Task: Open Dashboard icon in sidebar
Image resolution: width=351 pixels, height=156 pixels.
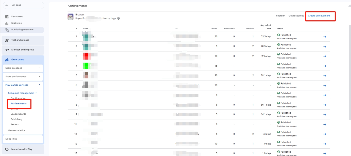Action: [x=7, y=17]
